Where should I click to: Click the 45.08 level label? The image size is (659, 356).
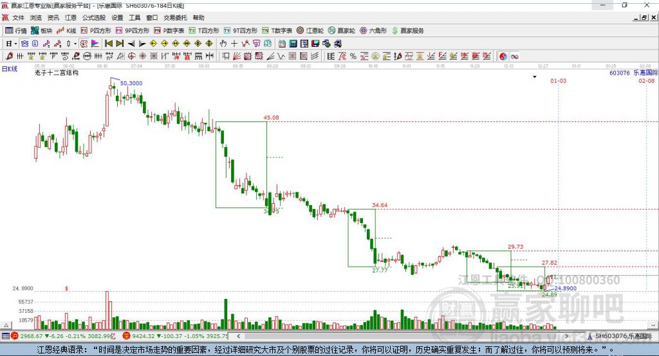pyautogui.click(x=271, y=118)
